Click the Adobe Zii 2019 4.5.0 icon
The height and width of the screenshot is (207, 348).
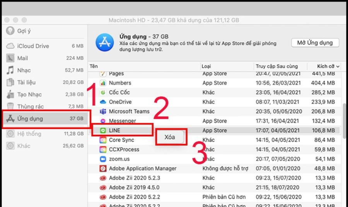tap(103, 188)
